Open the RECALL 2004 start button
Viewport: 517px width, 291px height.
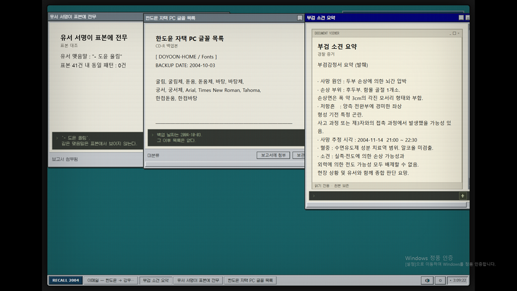pyautogui.click(x=66, y=281)
